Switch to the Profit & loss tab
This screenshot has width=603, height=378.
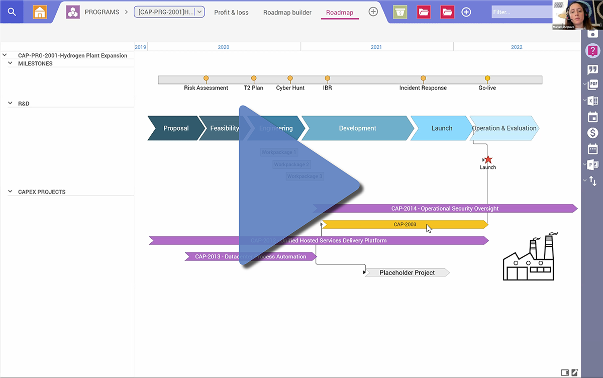coord(231,12)
